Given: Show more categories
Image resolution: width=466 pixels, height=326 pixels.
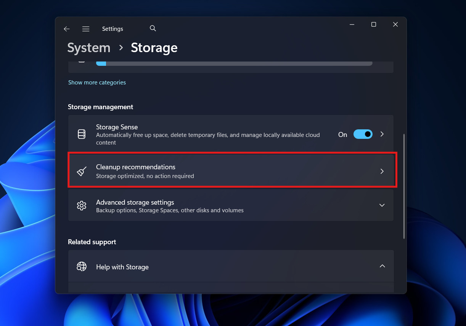Looking at the screenshot, I should (x=97, y=82).
